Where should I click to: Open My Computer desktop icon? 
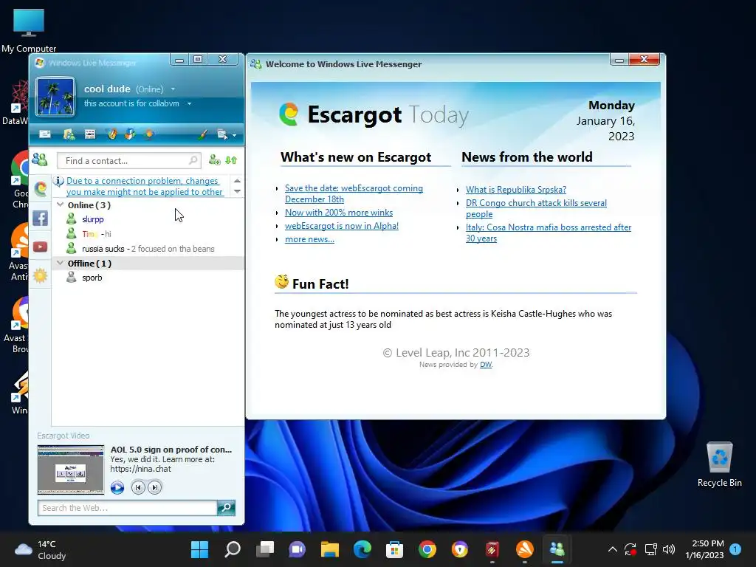point(29,30)
